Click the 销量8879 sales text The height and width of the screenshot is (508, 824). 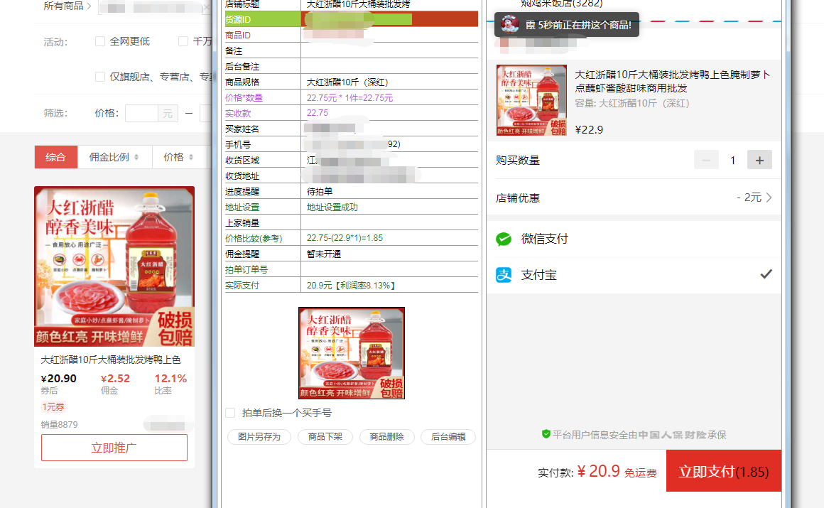pos(60,424)
